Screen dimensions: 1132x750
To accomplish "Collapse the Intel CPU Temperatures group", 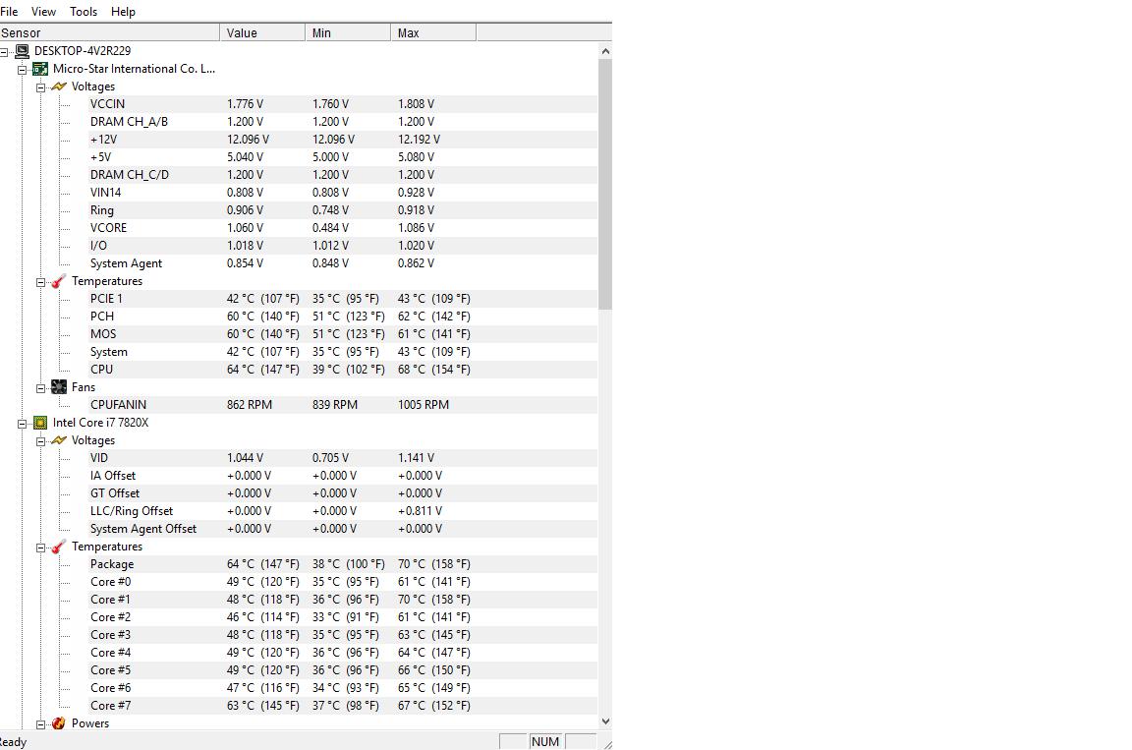I will tap(41, 548).
